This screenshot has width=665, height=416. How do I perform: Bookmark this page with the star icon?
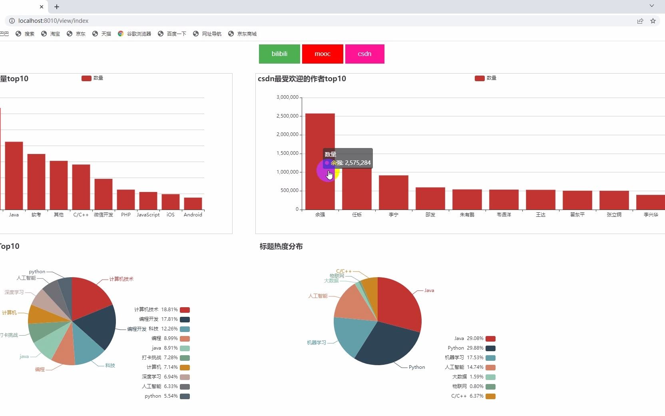(x=653, y=21)
